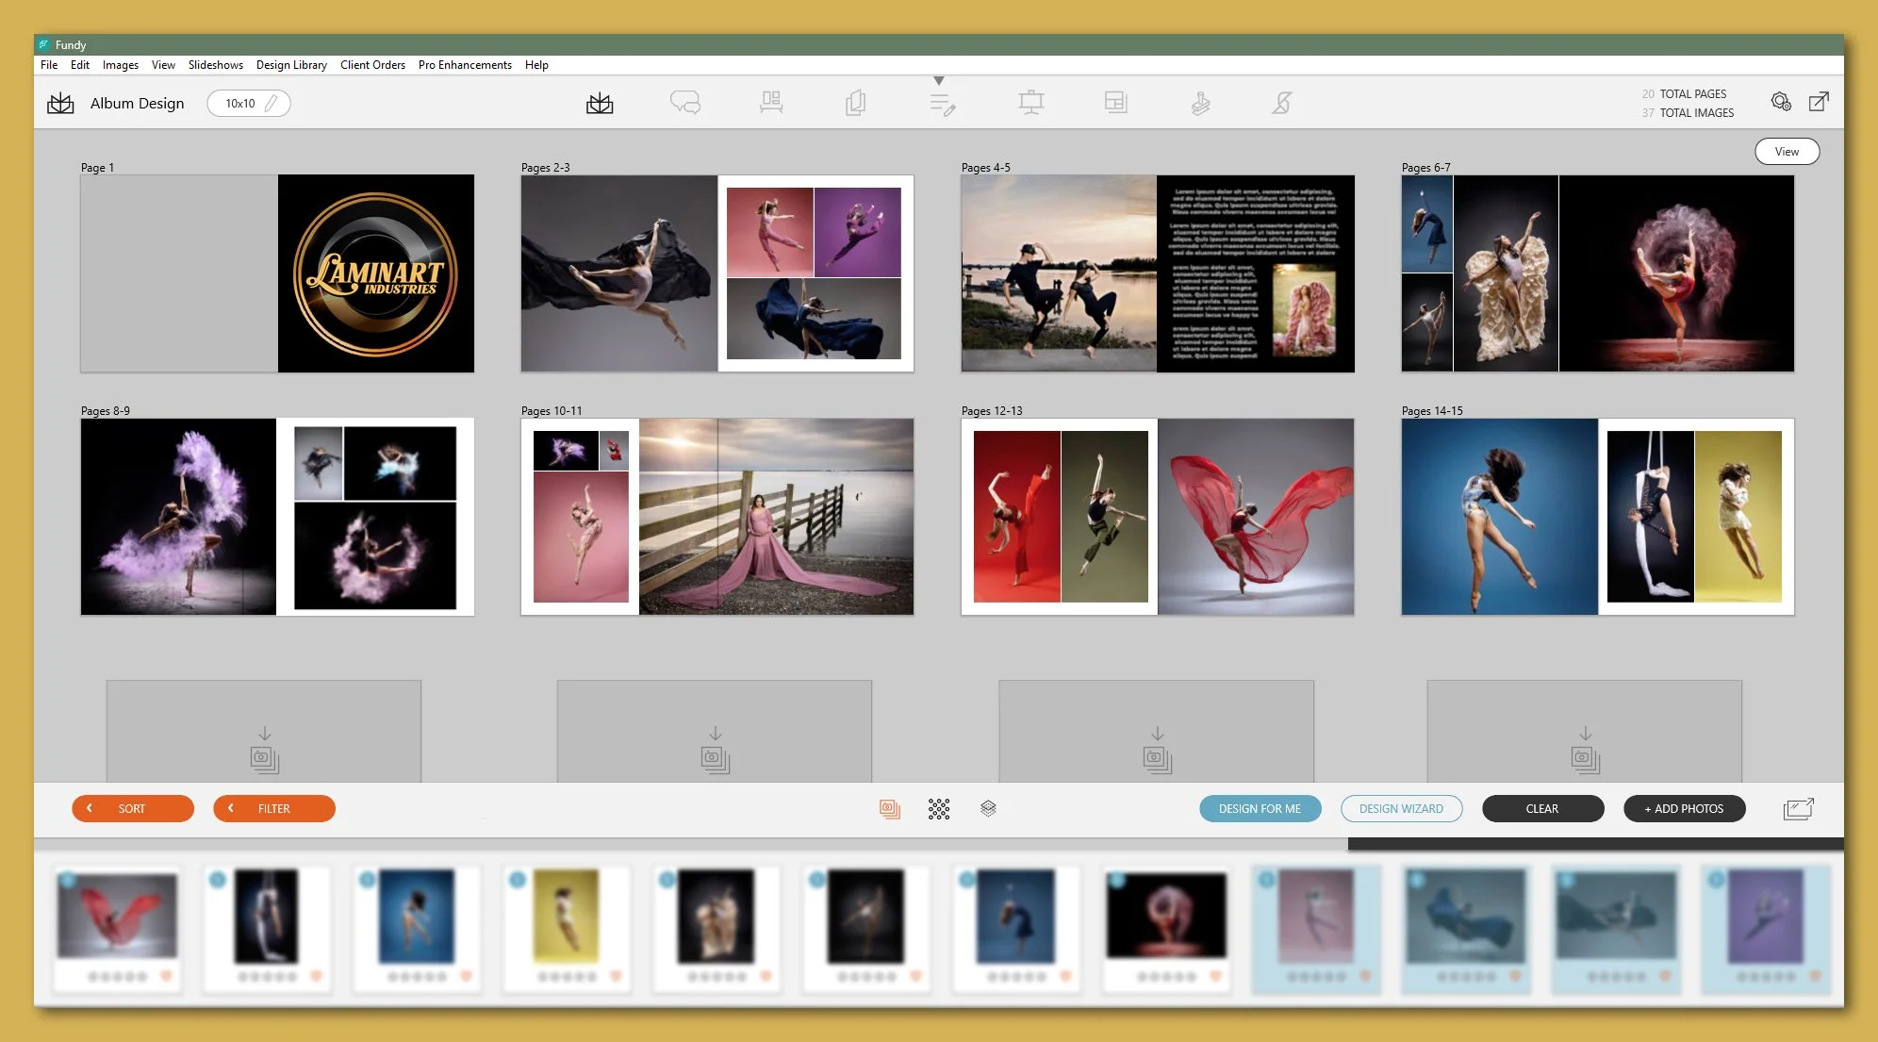Toggle heart favorite on pink powder dancer thumbnail
Image resolution: width=1878 pixels, height=1042 pixels.
1216,976
